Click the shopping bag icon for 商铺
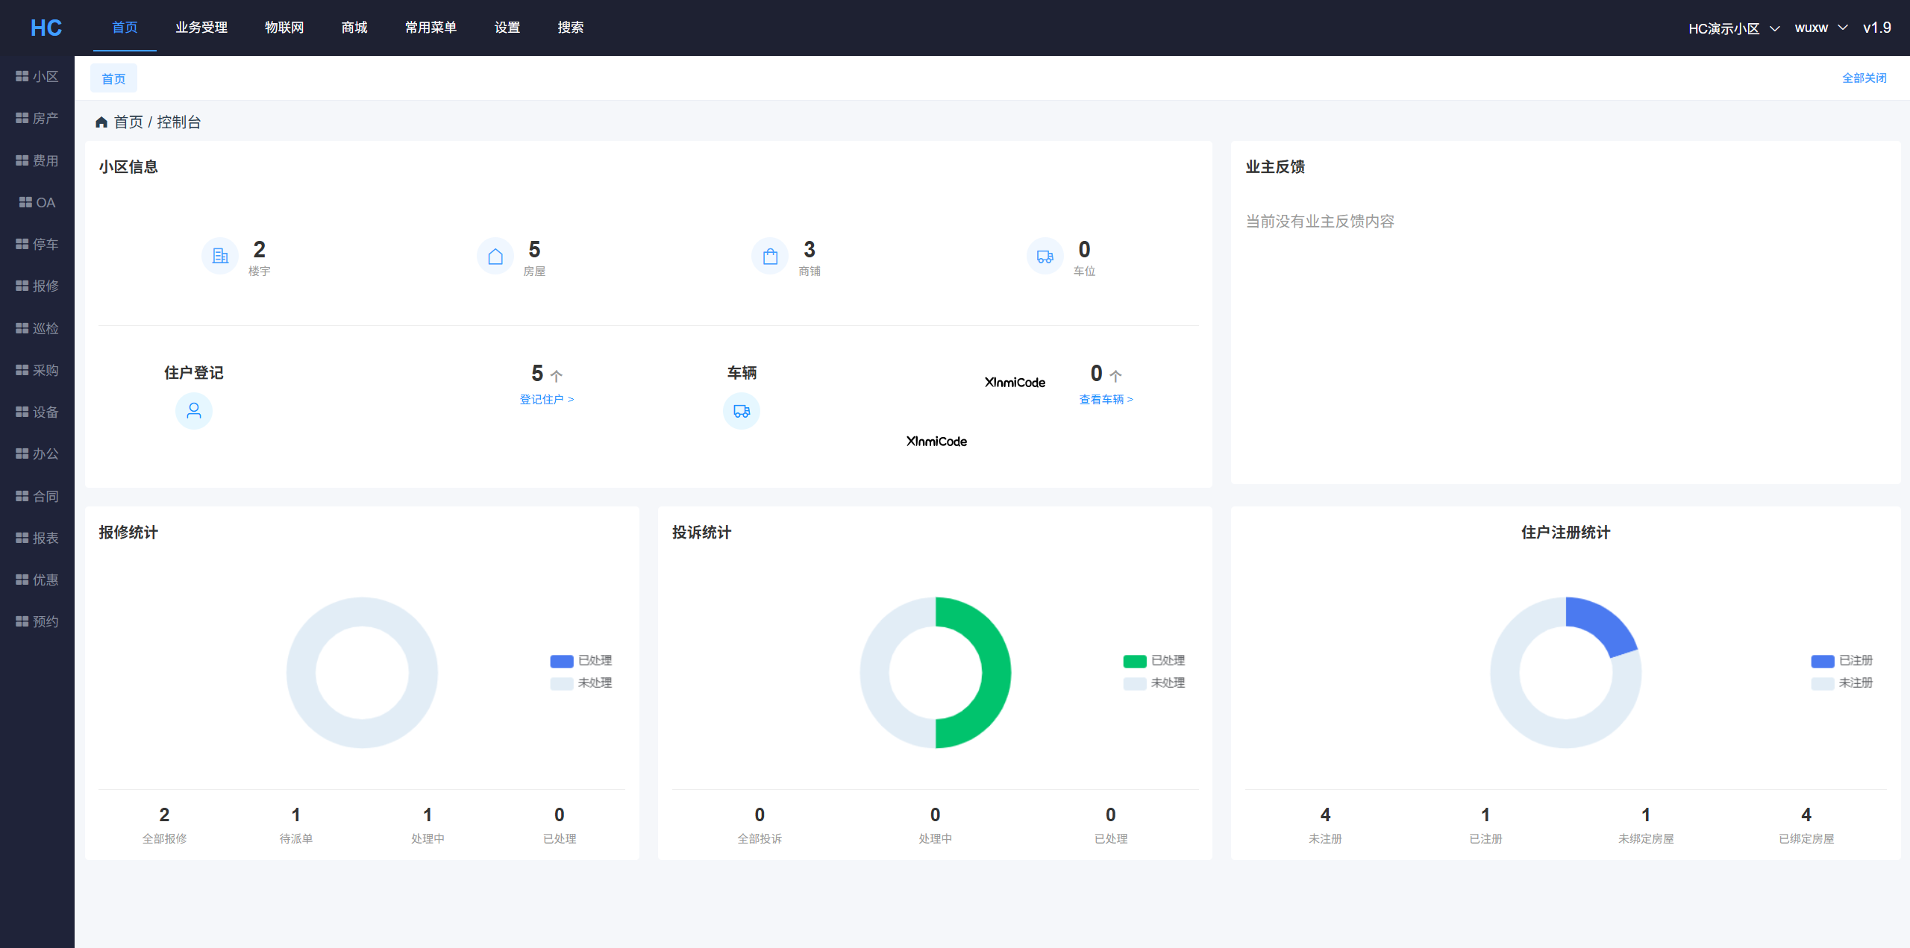This screenshot has width=1910, height=948. pos(770,257)
